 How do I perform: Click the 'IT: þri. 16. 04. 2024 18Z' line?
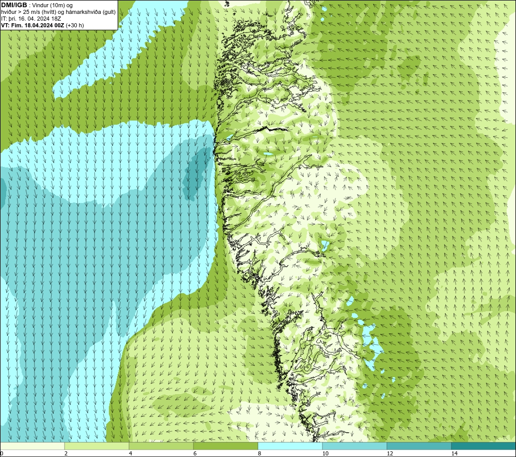coord(31,19)
